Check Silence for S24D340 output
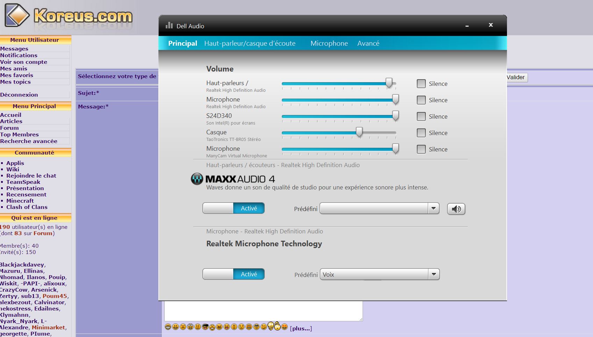Image resolution: width=593 pixels, height=337 pixels. [x=421, y=117]
